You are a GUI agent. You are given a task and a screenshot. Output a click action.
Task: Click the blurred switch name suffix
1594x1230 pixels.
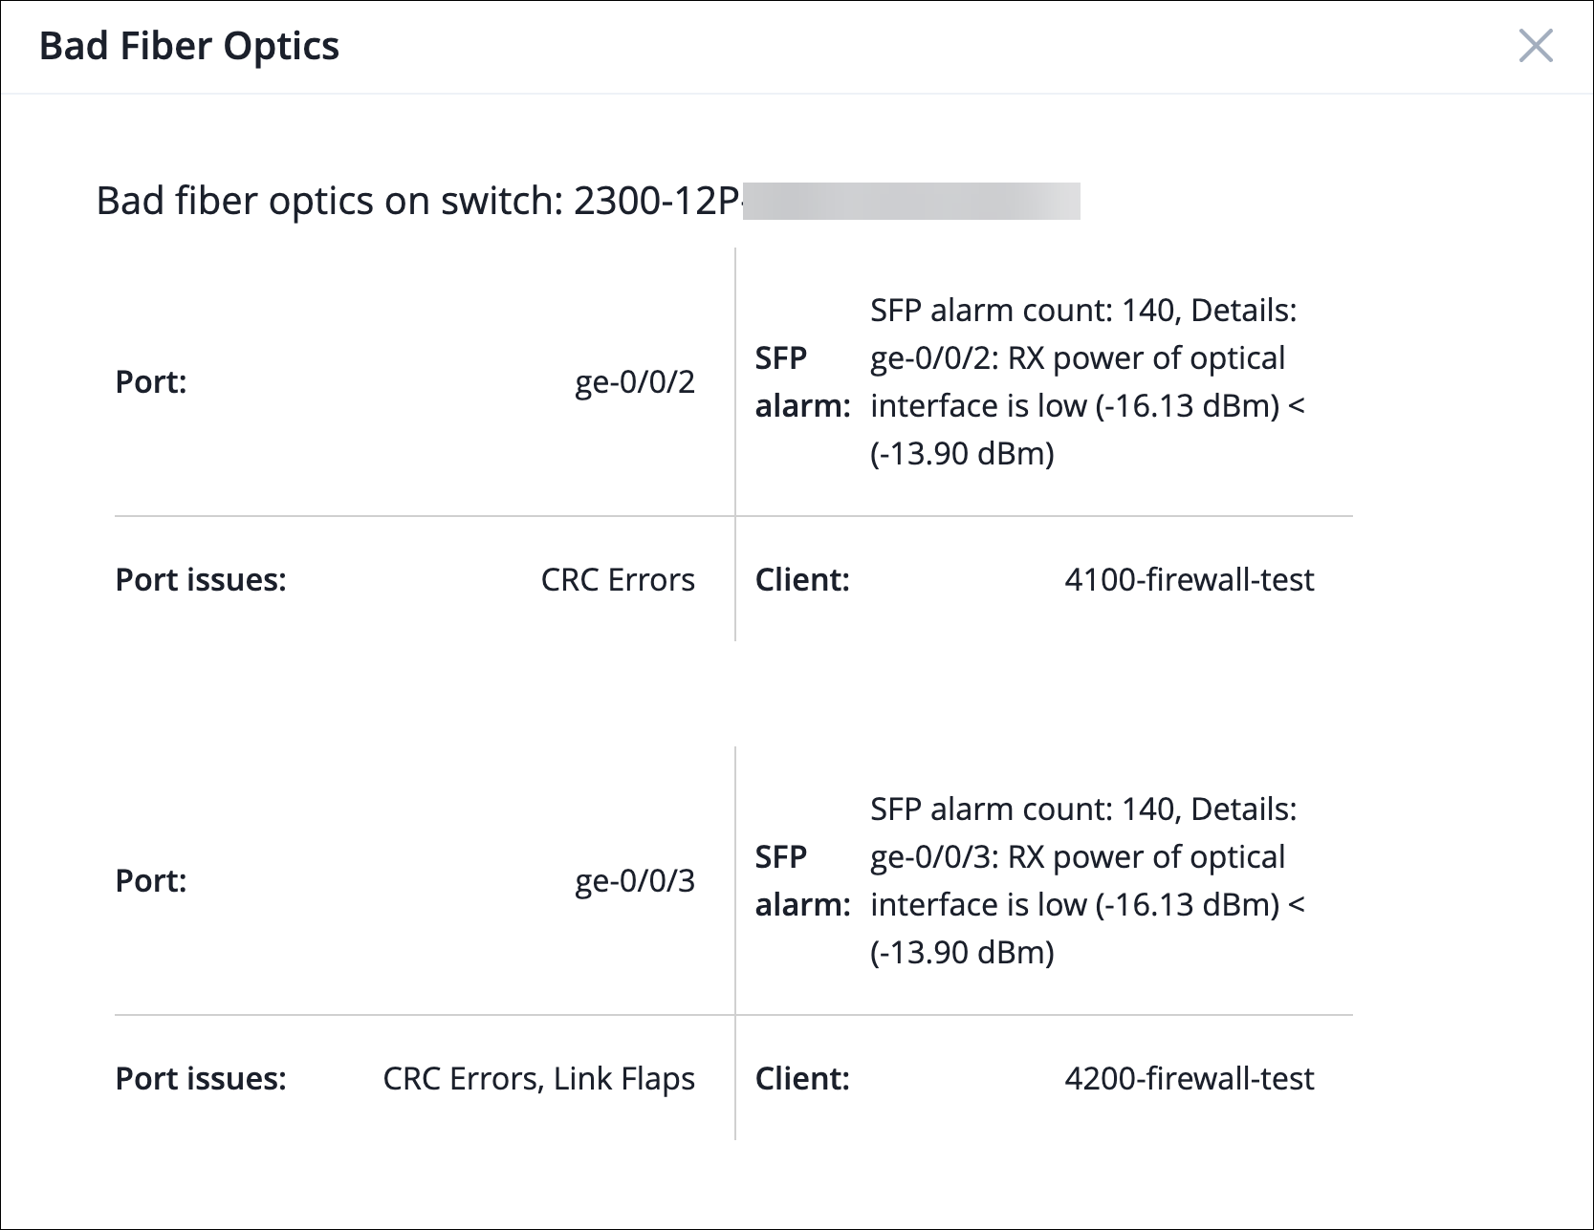click(911, 202)
